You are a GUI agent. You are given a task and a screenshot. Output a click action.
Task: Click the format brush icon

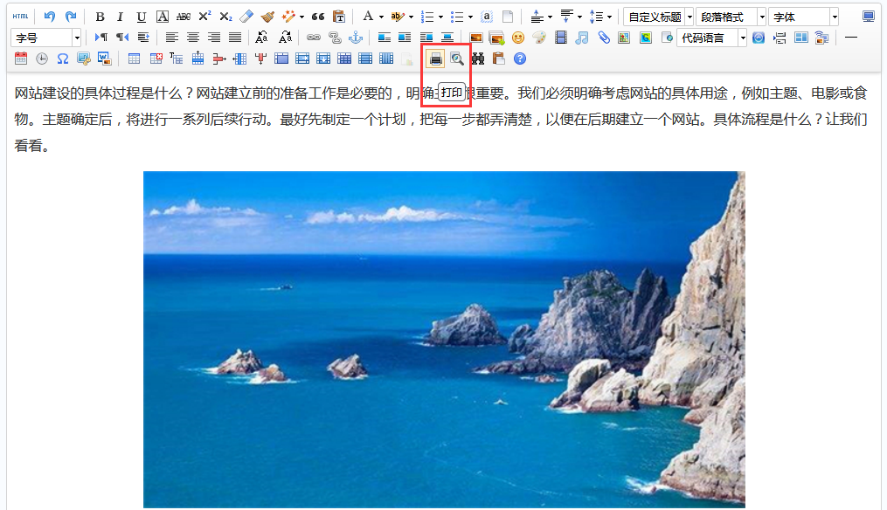[267, 17]
